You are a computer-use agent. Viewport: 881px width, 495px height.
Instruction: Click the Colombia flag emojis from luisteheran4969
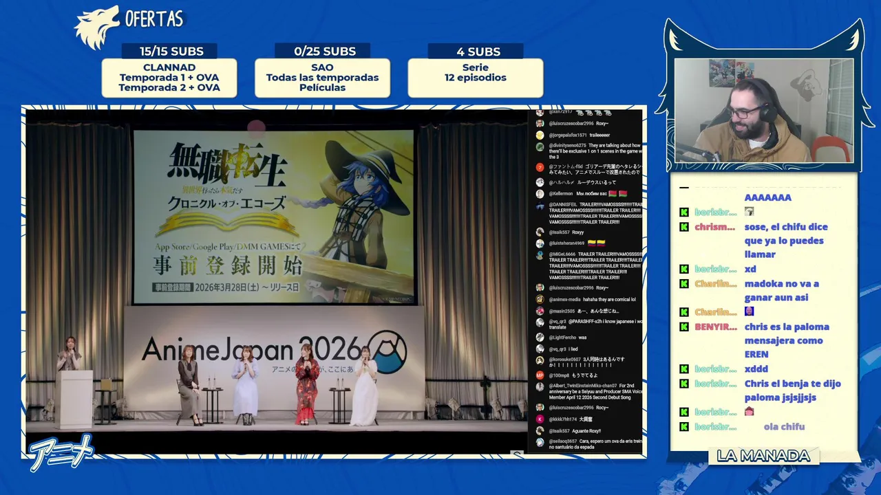pyautogui.click(x=596, y=243)
